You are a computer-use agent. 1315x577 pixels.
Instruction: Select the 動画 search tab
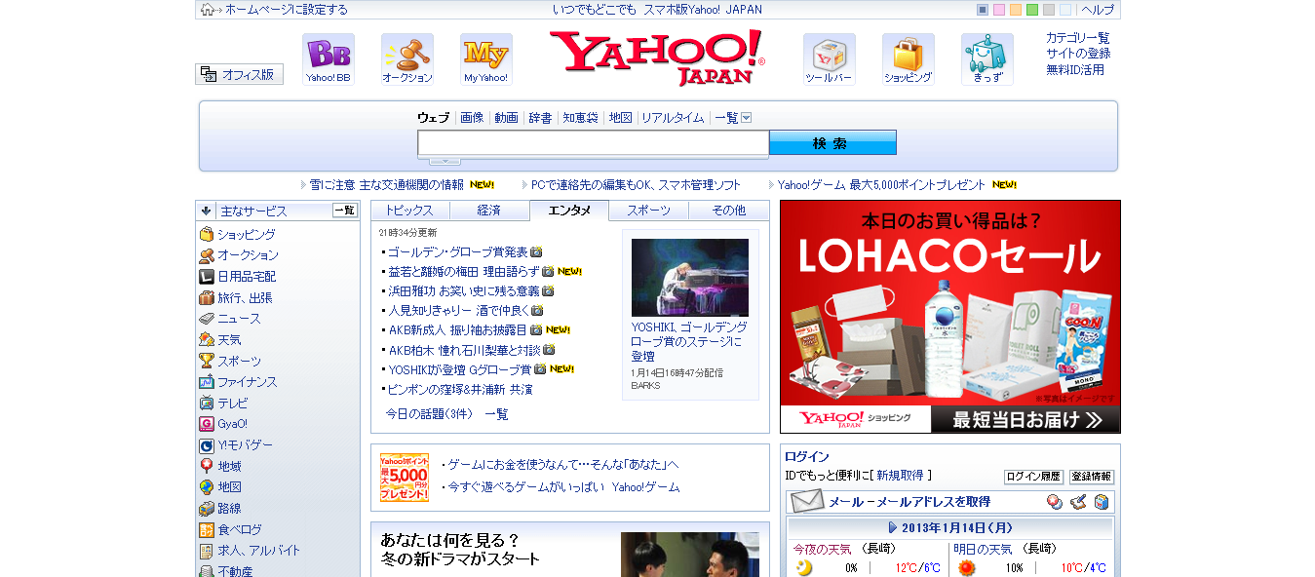506,118
